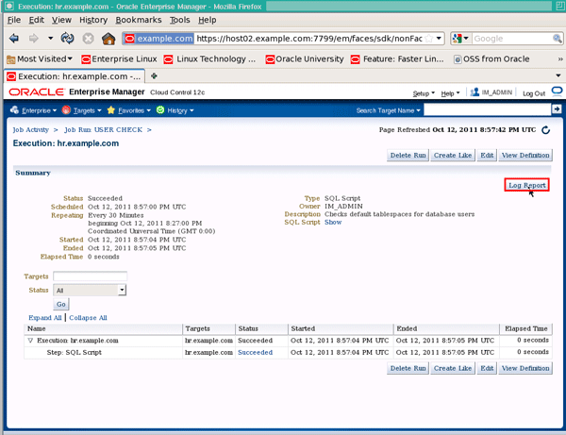Open the back-forward history dropdown arrow

[51, 38]
